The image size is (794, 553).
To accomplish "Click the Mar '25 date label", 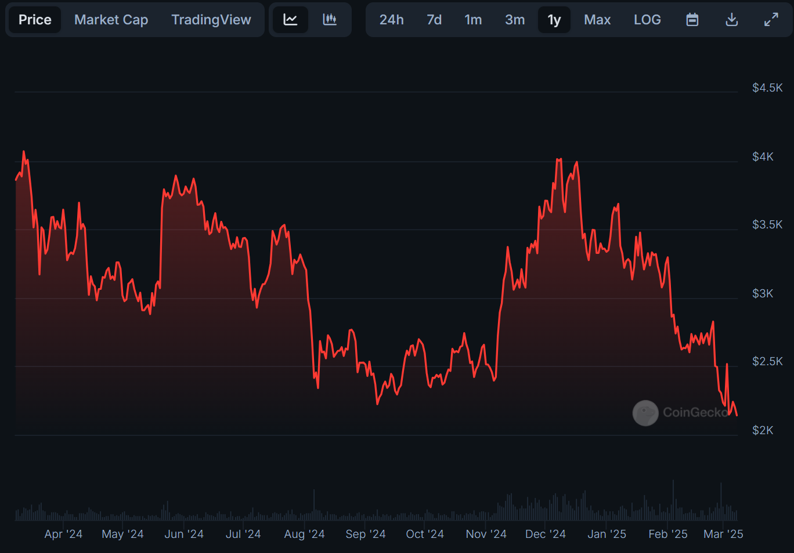I will point(723,534).
